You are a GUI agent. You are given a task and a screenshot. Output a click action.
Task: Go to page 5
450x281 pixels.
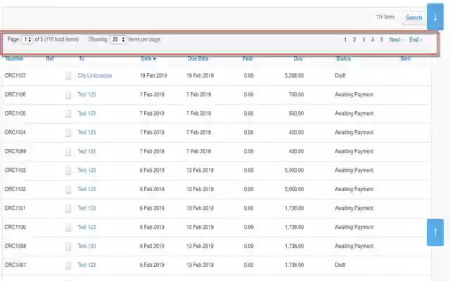pyautogui.click(x=381, y=40)
